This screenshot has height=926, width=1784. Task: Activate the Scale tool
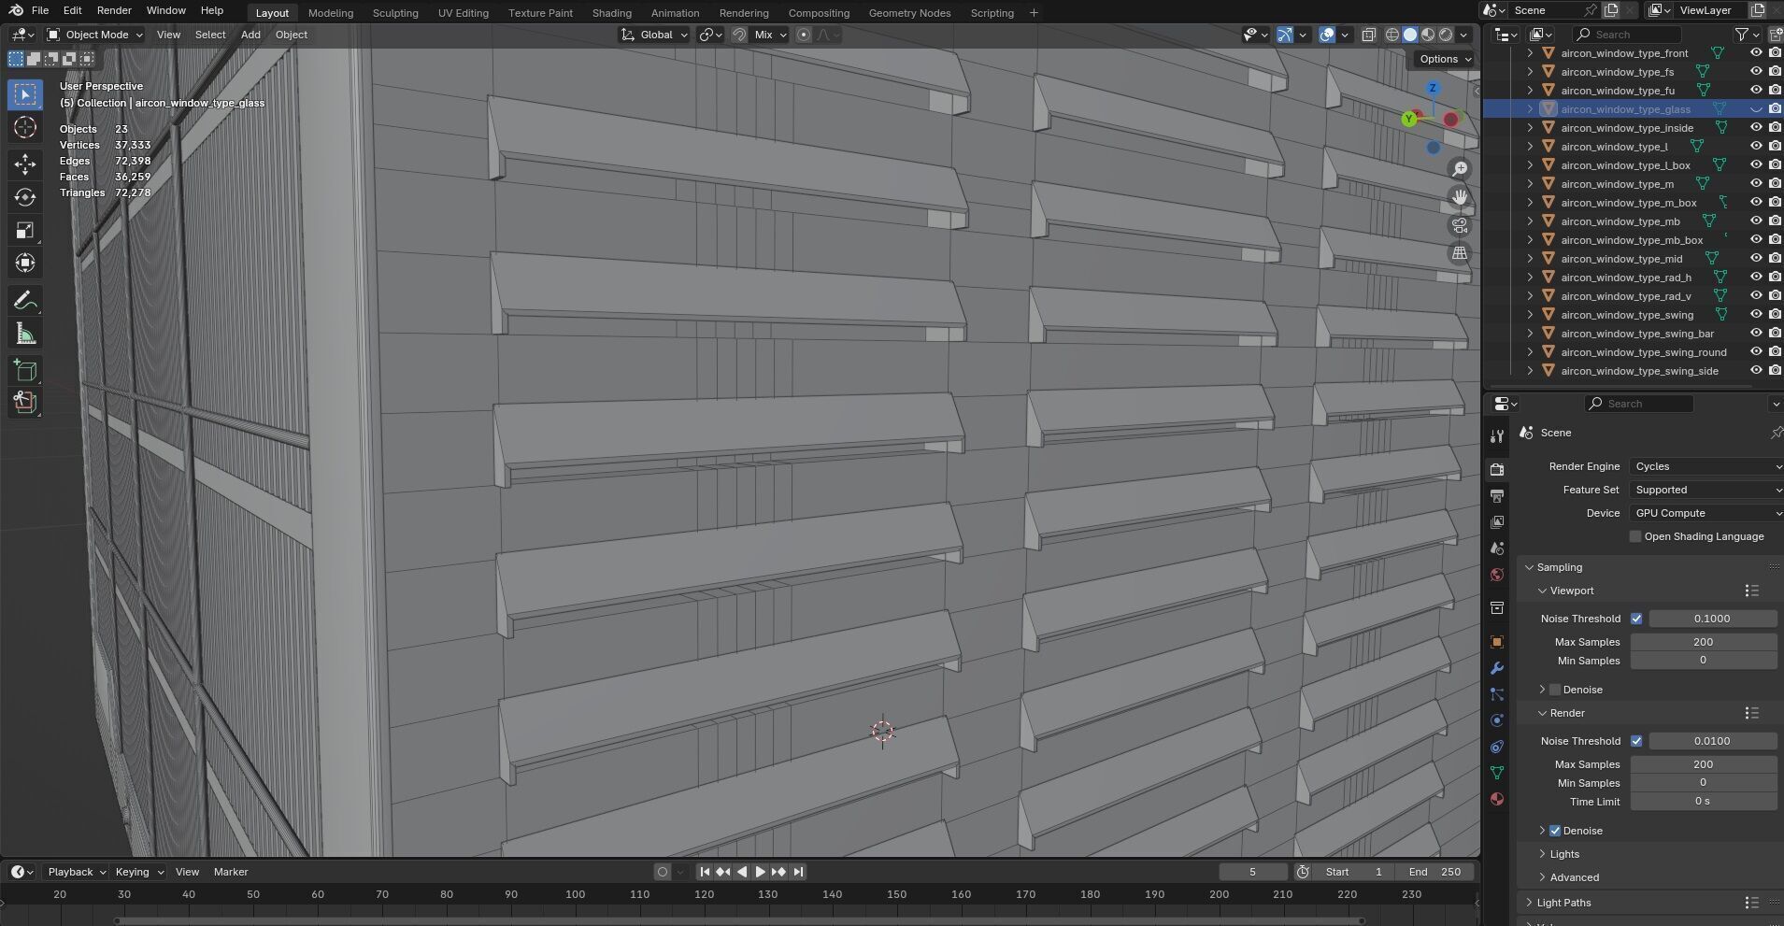[25, 231]
